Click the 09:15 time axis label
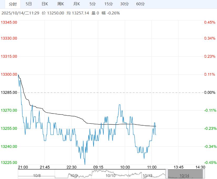 [x=98, y=167]
